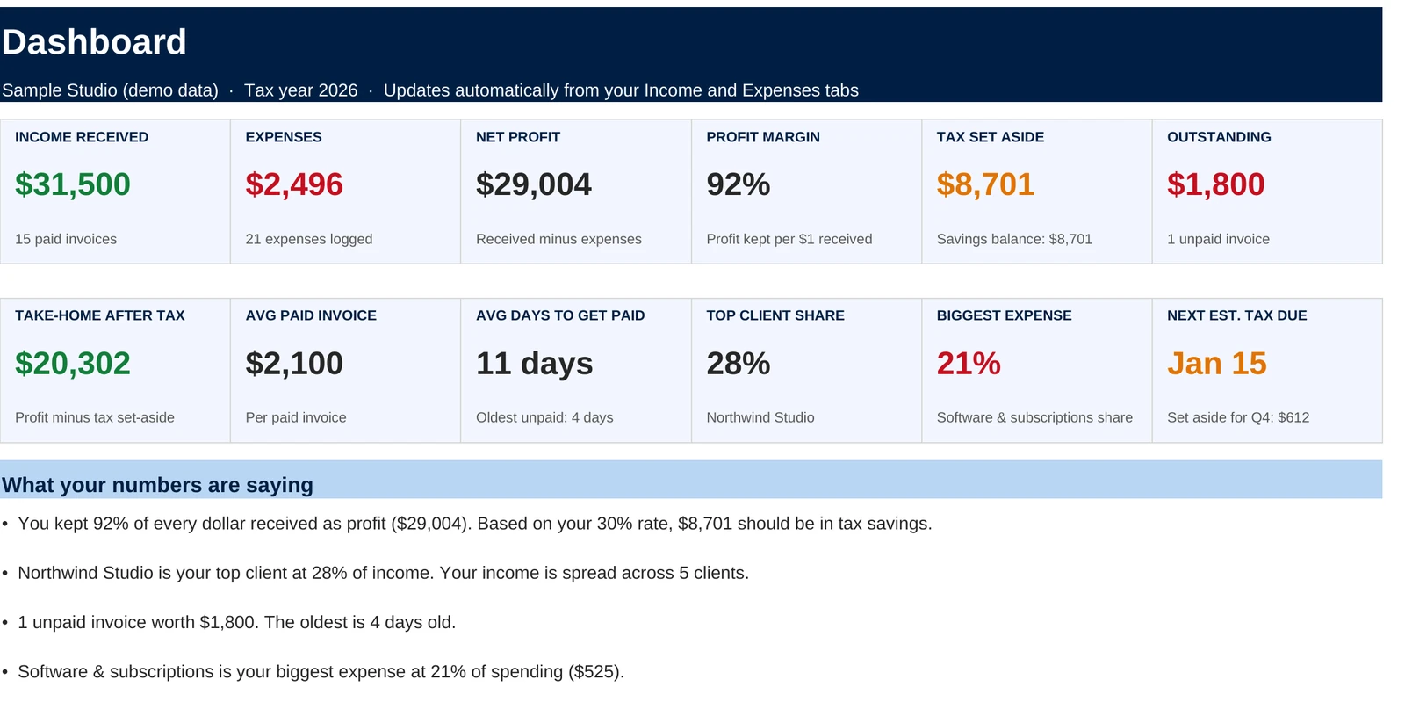The image size is (1405, 709).
Task: Click the 'AVG DAYS TO GET PAID' label
Action: 560,315
